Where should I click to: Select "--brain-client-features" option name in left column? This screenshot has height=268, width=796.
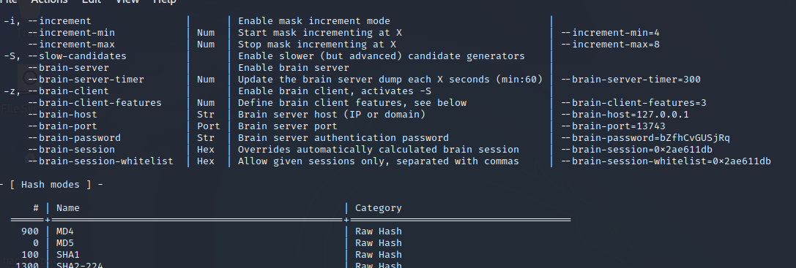94,103
